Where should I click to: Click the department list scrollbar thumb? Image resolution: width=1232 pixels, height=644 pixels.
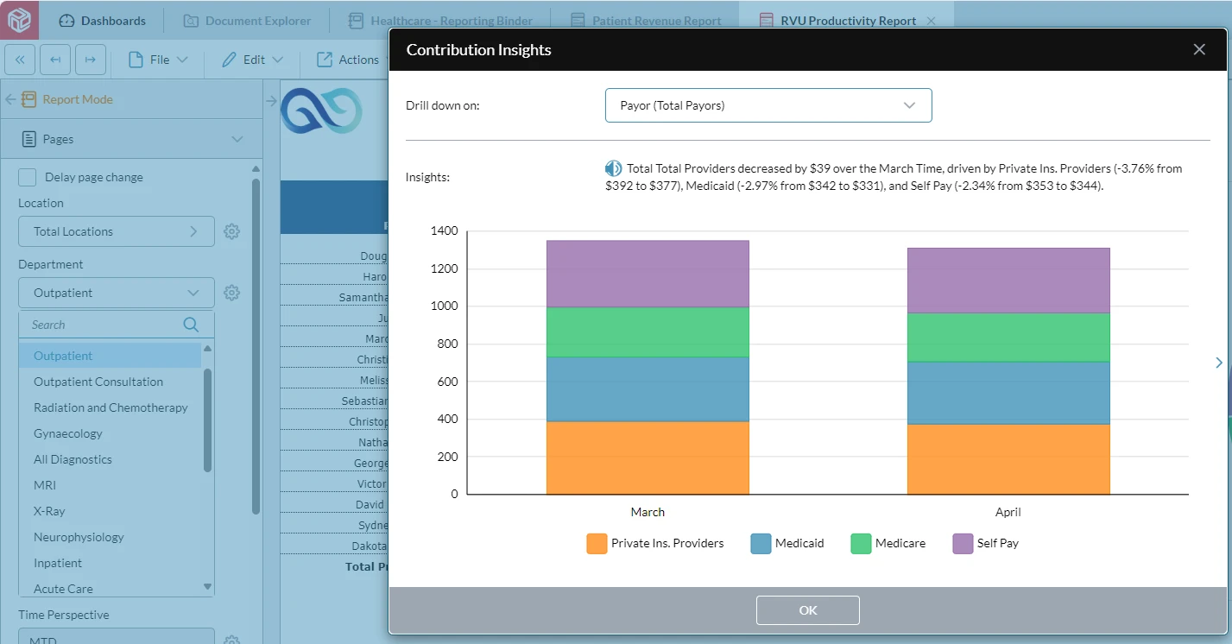[207, 420]
